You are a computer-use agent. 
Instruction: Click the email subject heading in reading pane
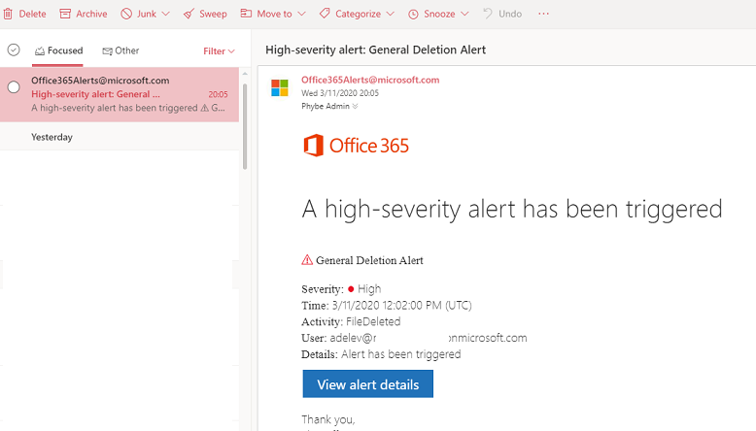click(x=376, y=50)
